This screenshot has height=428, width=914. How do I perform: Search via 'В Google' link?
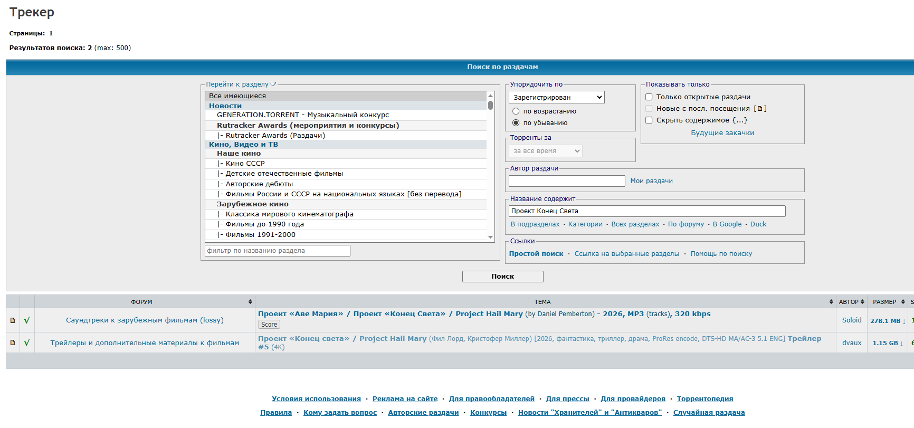pyautogui.click(x=727, y=224)
